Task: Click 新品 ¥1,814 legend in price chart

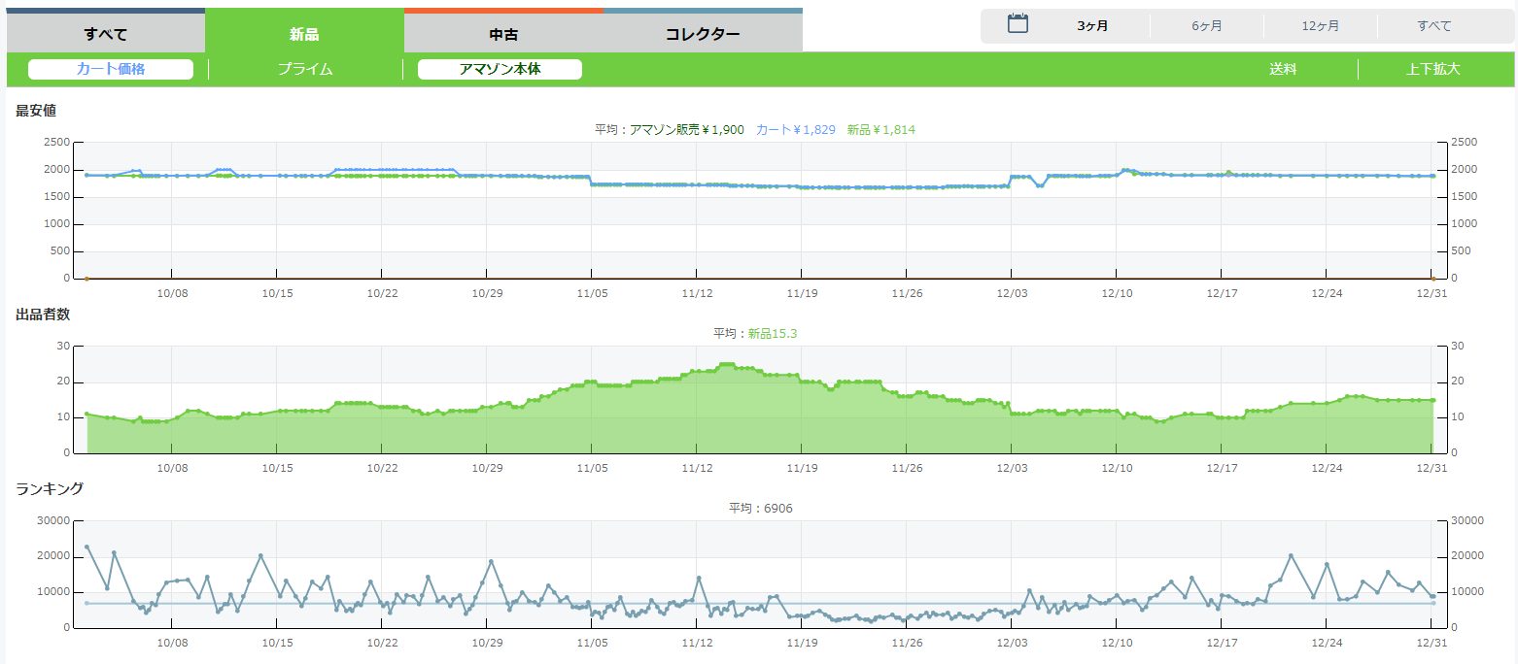Action: point(880,129)
